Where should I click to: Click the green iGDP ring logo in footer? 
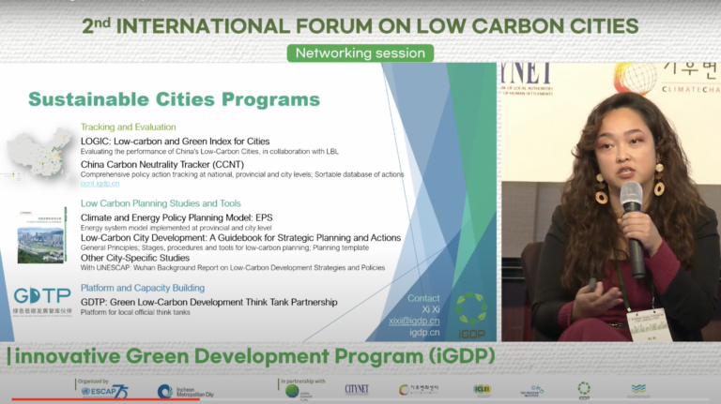[x=584, y=390]
